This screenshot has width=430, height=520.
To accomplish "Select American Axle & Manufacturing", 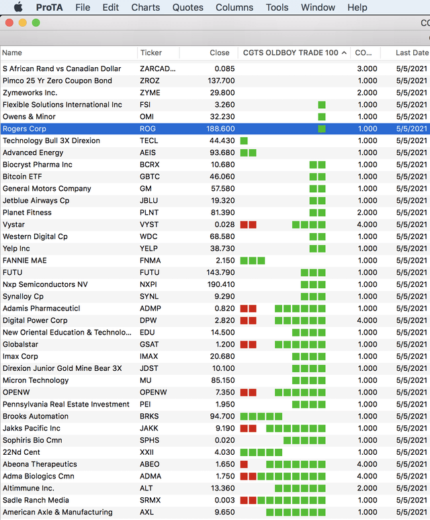I will click(x=215, y=512).
